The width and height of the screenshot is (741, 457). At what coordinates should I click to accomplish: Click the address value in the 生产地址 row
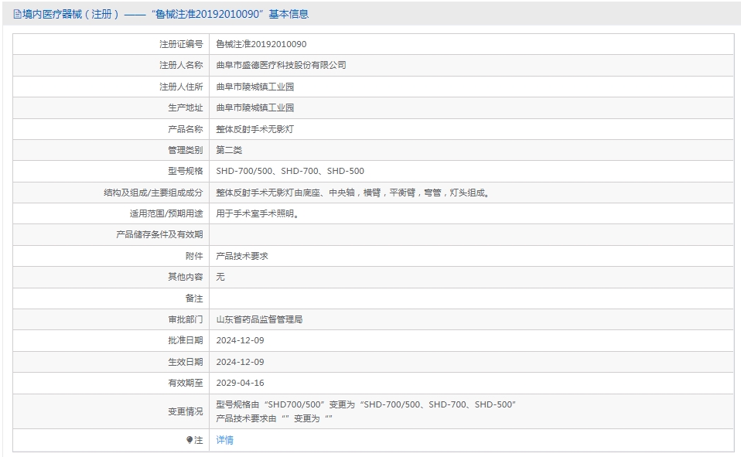[x=255, y=107]
